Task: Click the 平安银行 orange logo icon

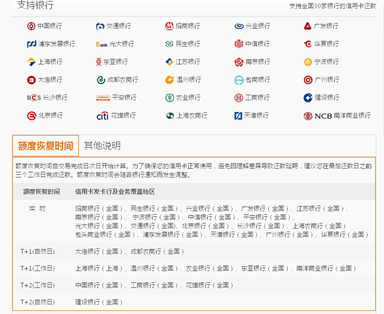Action: (x=103, y=98)
